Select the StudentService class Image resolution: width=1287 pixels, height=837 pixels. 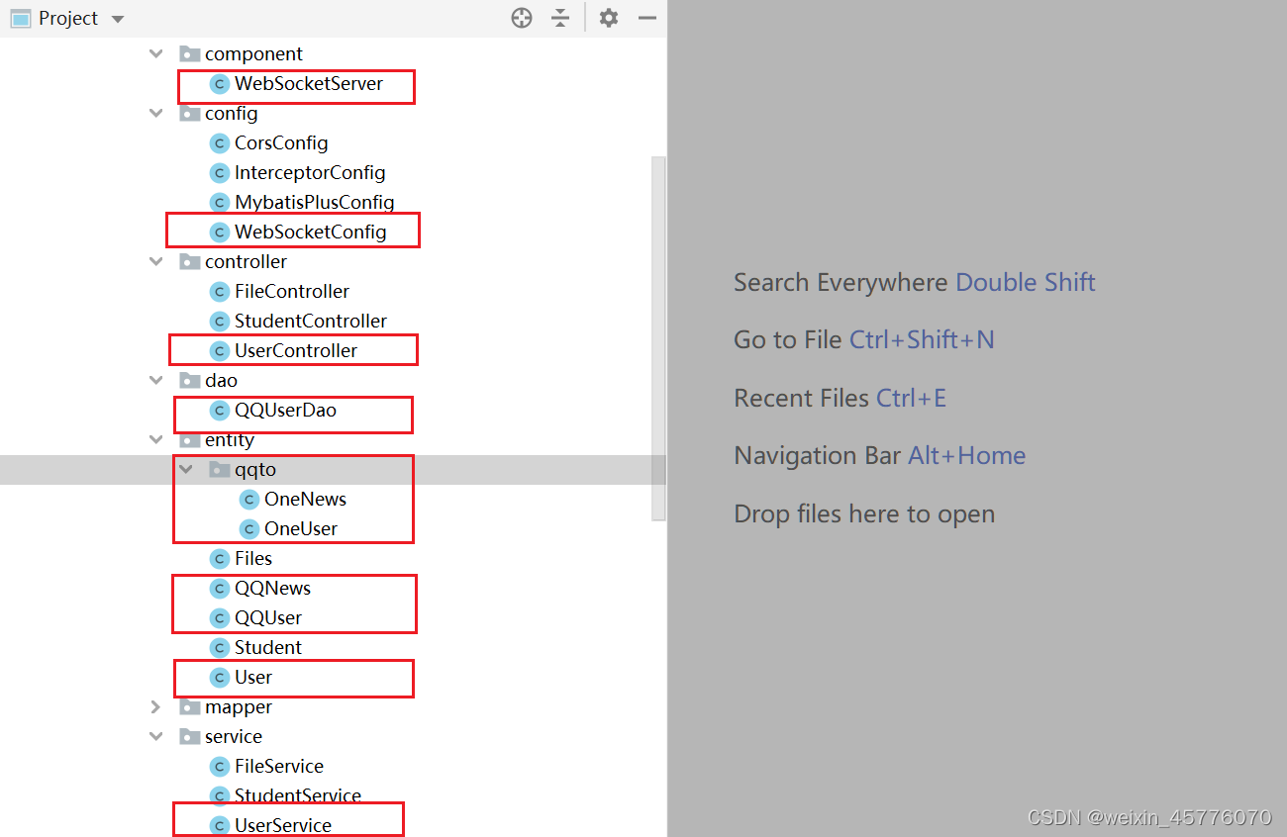[x=298, y=796]
